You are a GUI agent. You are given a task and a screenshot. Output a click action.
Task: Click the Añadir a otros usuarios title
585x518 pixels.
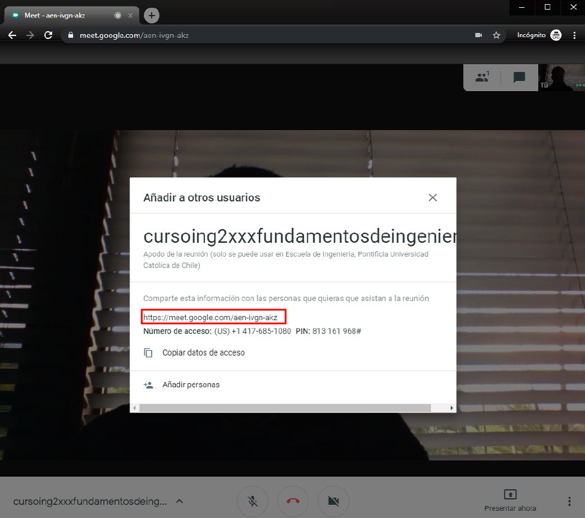pos(201,197)
